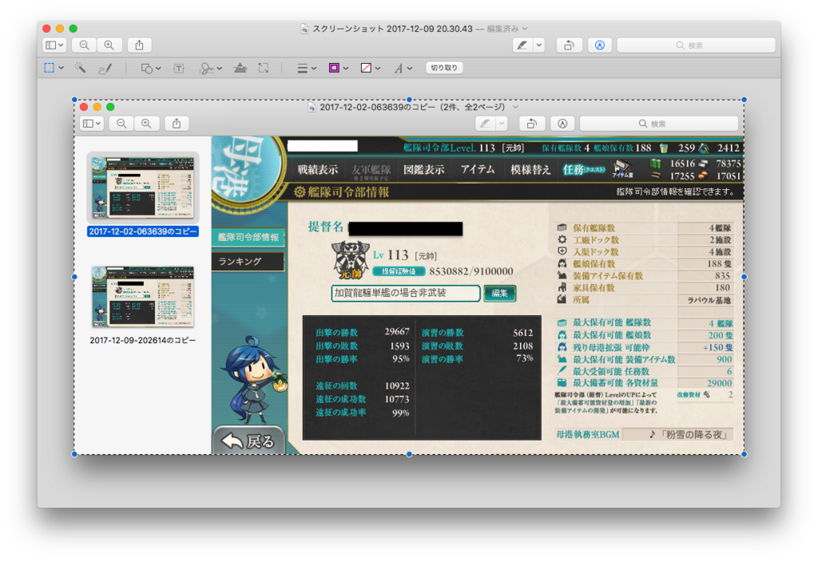Click the 出撃の勝数 29667 value
The height and width of the screenshot is (561, 818).
click(397, 332)
